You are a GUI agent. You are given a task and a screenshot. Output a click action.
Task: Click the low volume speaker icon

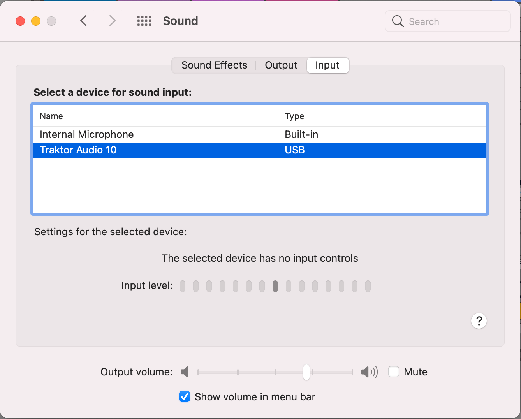(x=185, y=372)
